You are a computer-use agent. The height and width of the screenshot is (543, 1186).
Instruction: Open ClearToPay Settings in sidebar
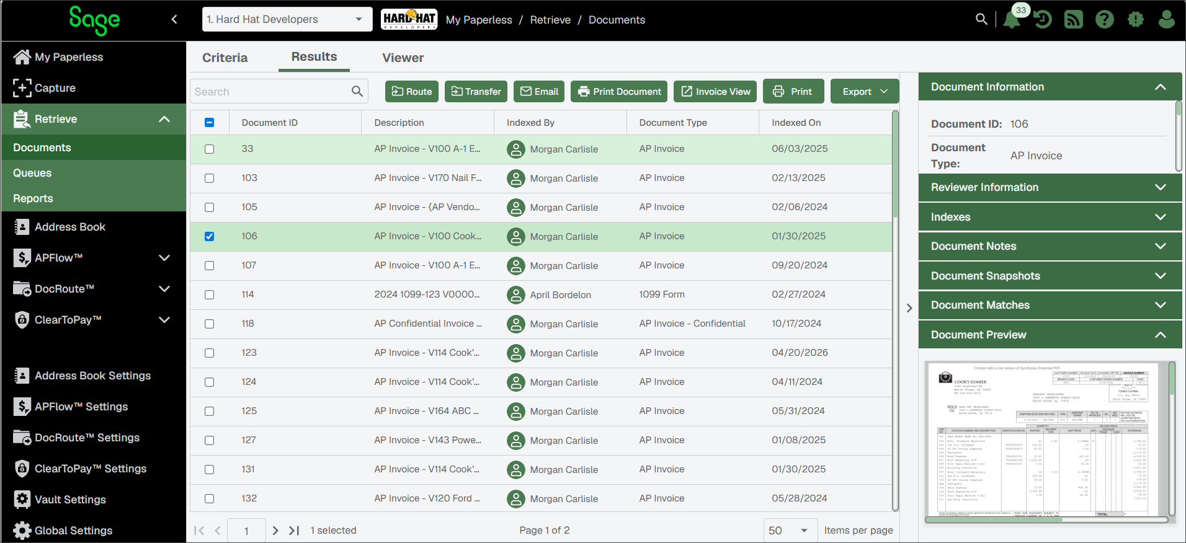[x=93, y=469]
